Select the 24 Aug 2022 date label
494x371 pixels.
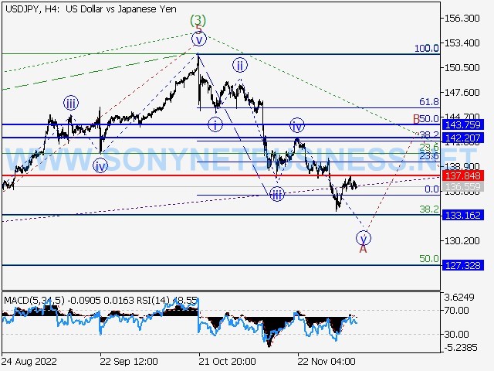click(29, 361)
